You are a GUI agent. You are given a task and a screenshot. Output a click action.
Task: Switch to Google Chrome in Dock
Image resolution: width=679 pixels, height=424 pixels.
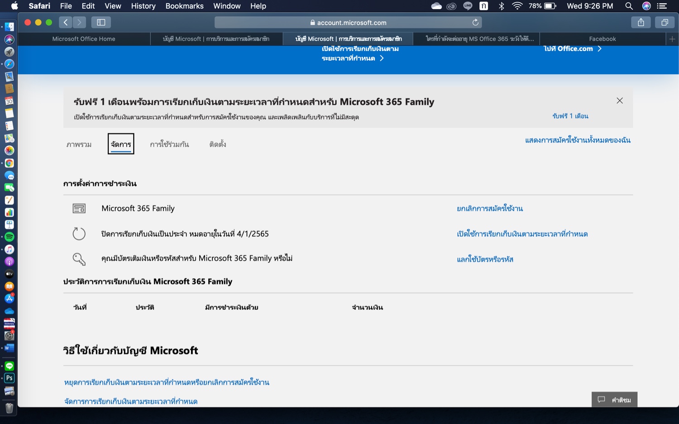coord(9,163)
